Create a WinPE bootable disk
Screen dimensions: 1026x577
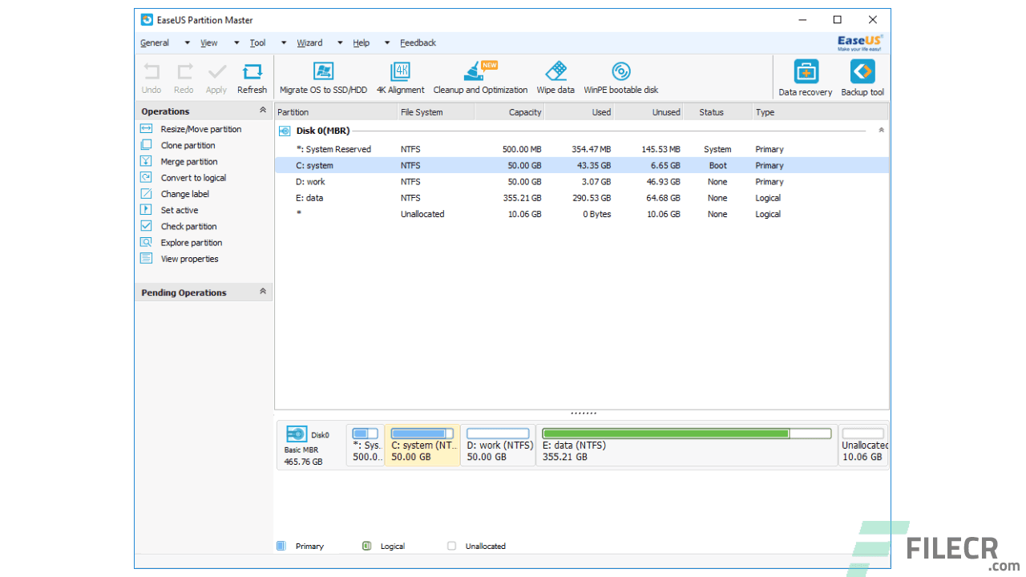click(620, 76)
